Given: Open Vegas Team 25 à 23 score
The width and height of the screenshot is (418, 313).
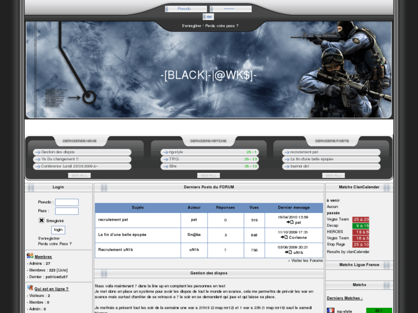Looking at the screenshot, I should 361,219.
